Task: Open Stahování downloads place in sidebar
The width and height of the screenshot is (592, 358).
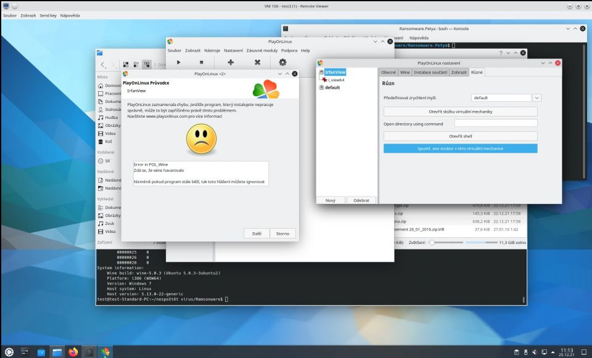Action: [x=109, y=110]
